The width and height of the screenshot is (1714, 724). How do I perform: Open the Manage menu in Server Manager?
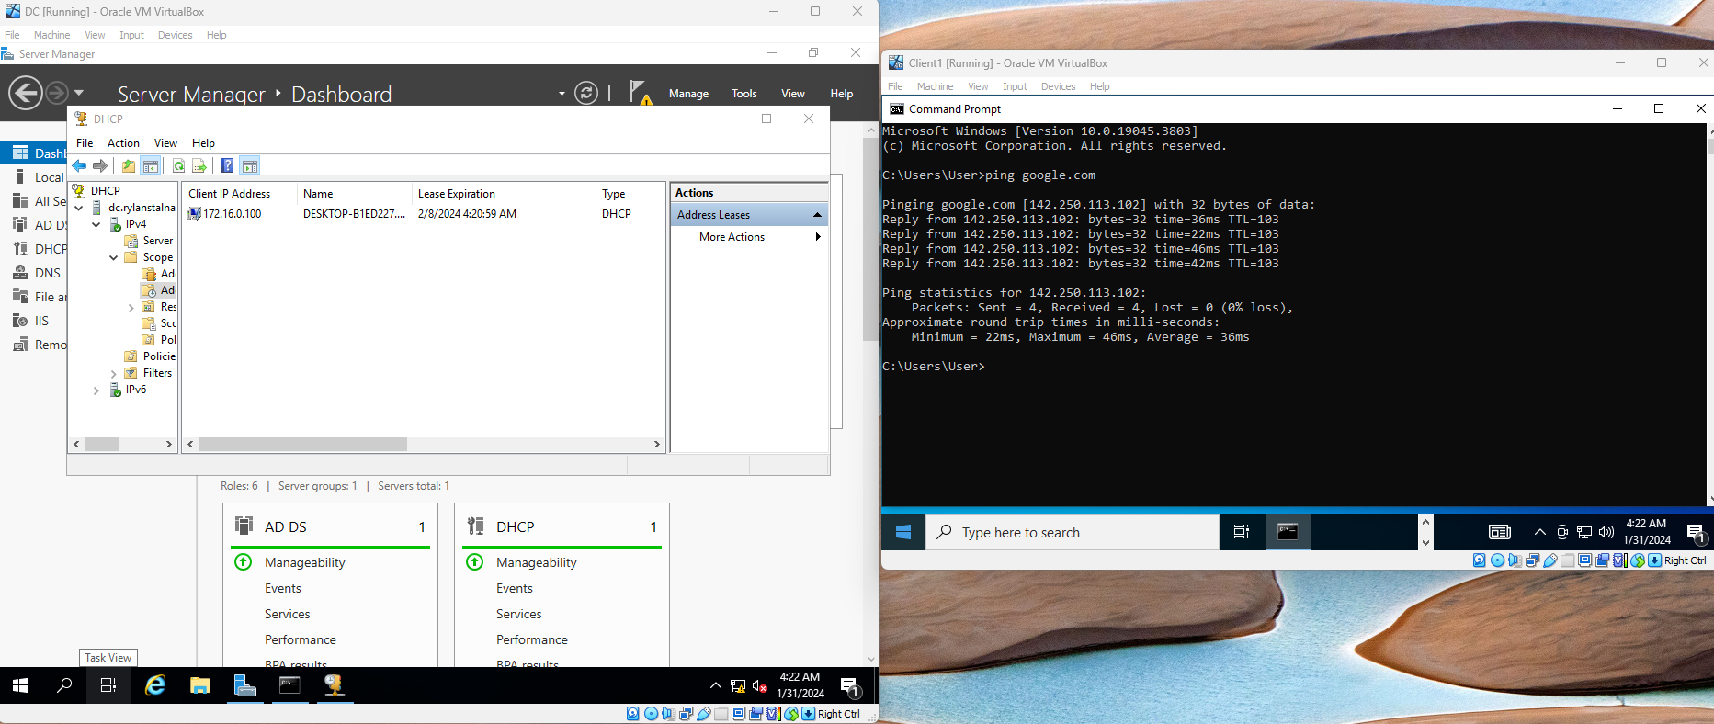pyautogui.click(x=688, y=94)
